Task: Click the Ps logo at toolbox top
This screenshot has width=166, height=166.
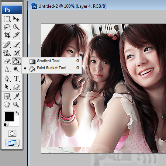Action: click(12, 10)
